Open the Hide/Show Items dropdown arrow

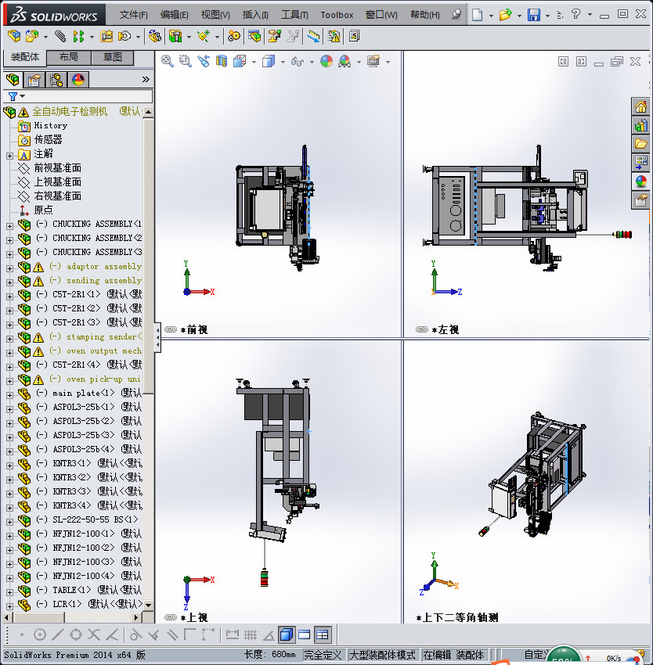[312, 62]
